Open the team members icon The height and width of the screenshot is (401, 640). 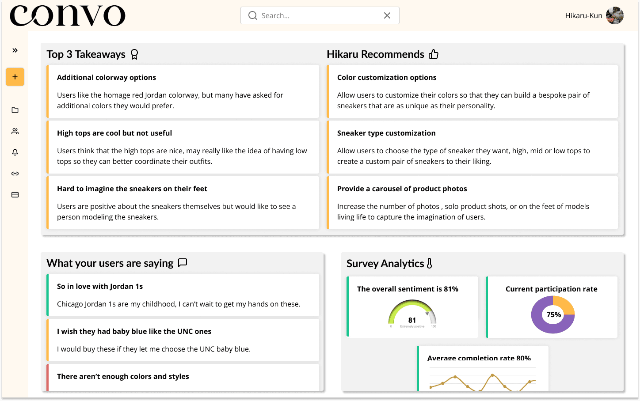pos(15,131)
